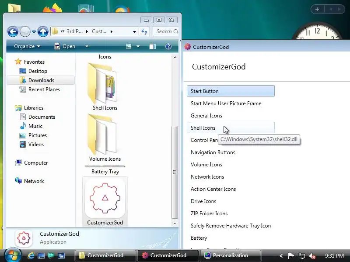Click the file list vertical scrollbar thumb

(175, 172)
